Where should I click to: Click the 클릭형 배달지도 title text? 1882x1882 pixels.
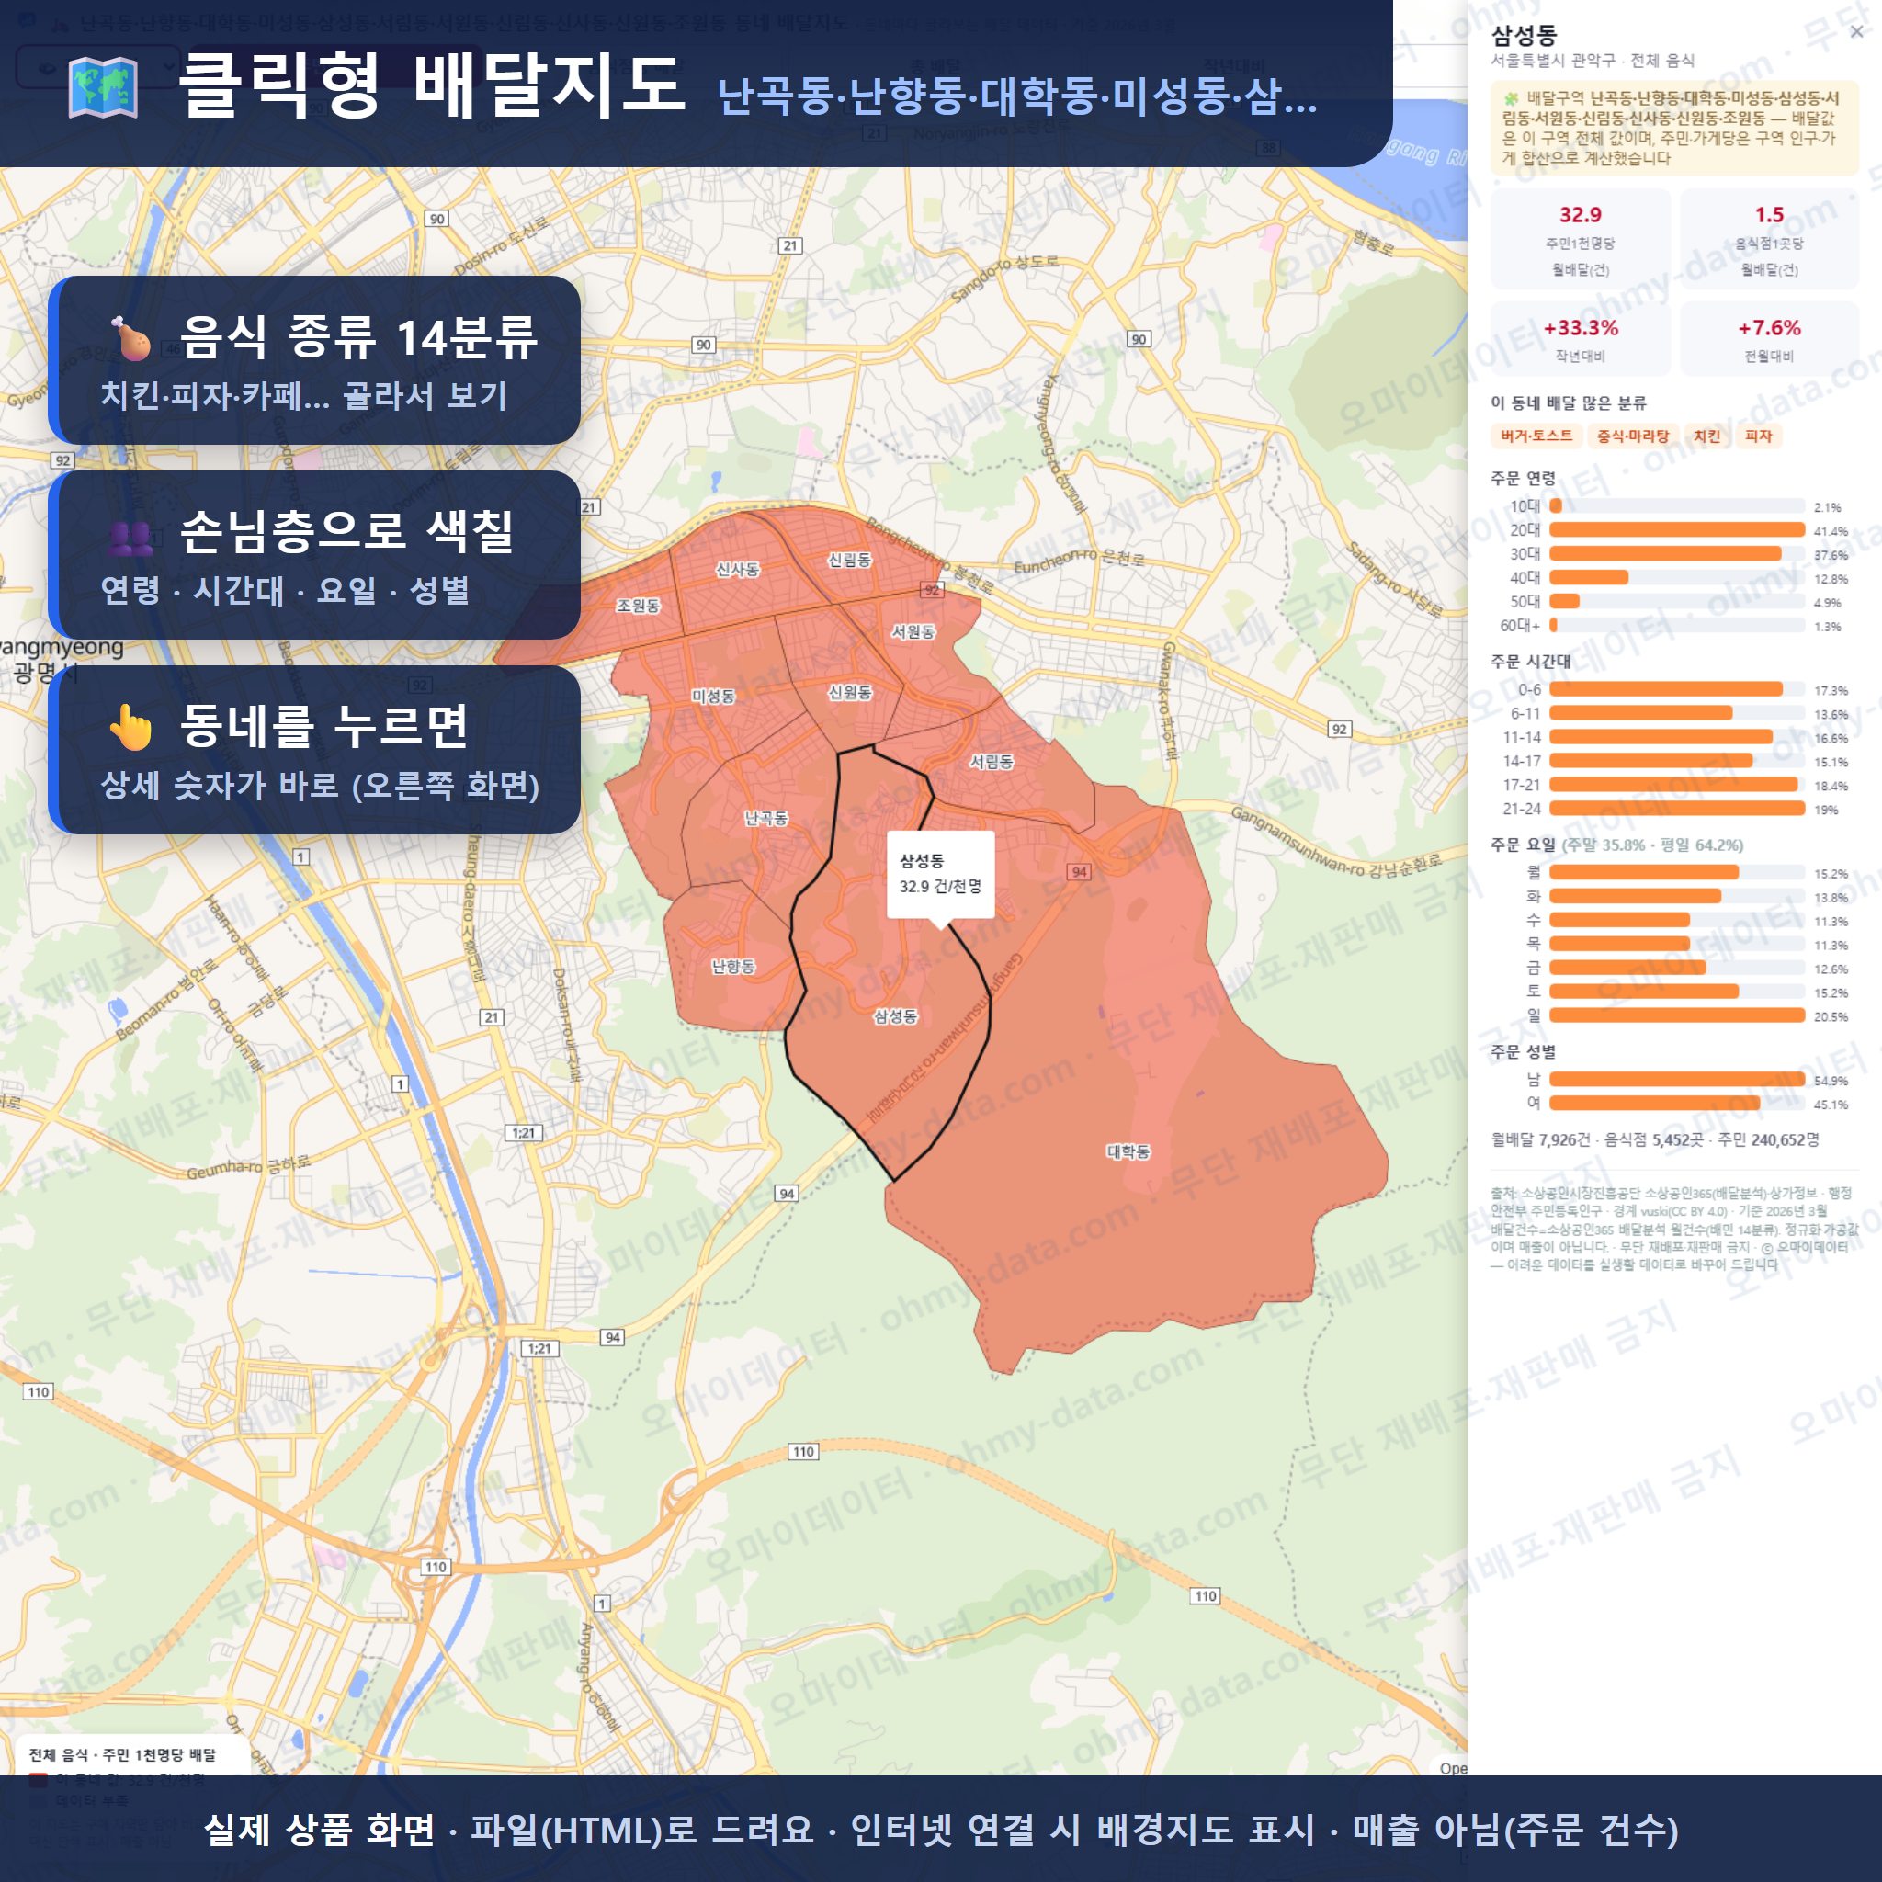click(x=434, y=85)
